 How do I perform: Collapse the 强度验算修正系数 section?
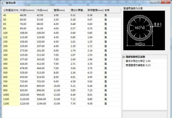coord(124,57)
